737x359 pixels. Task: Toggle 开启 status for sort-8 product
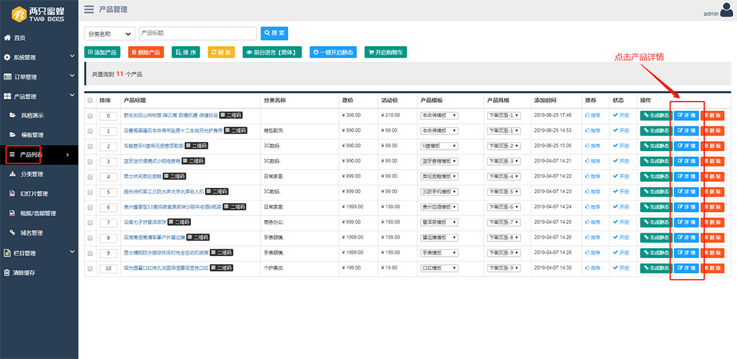pyautogui.click(x=621, y=237)
